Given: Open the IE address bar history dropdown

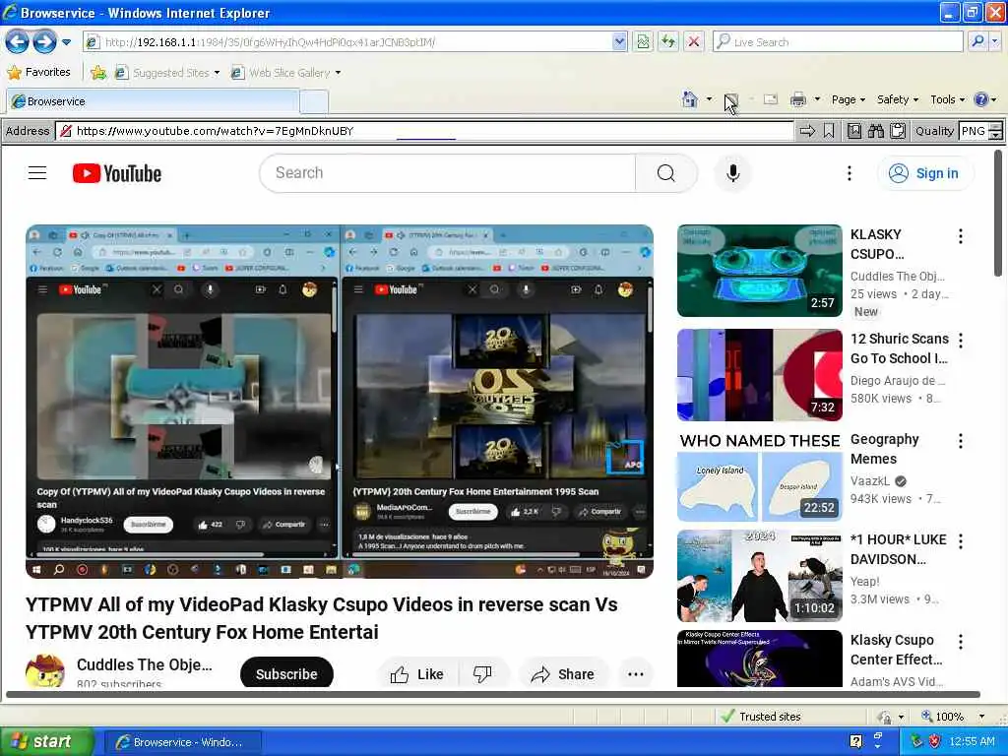Looking at the screenshot, I should [x=619, y=42].
